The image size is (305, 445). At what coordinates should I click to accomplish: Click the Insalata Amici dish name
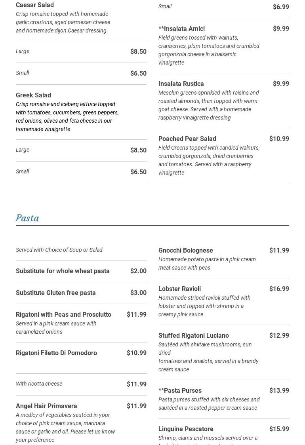point(181,29)
